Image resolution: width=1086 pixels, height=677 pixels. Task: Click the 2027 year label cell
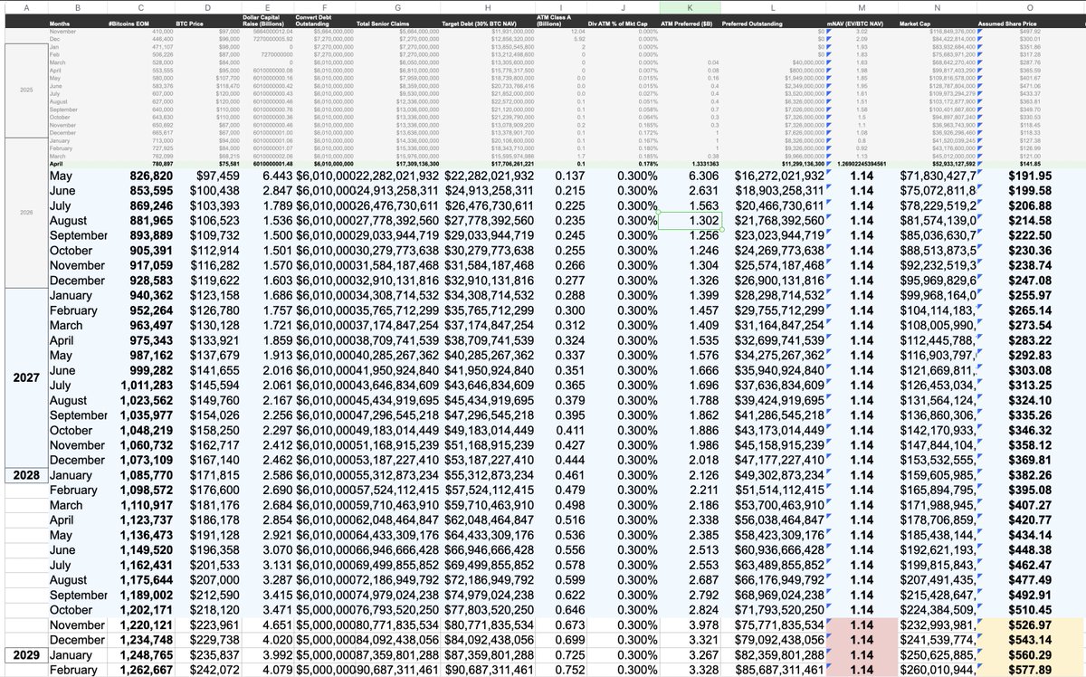click(x=24, y=380)
